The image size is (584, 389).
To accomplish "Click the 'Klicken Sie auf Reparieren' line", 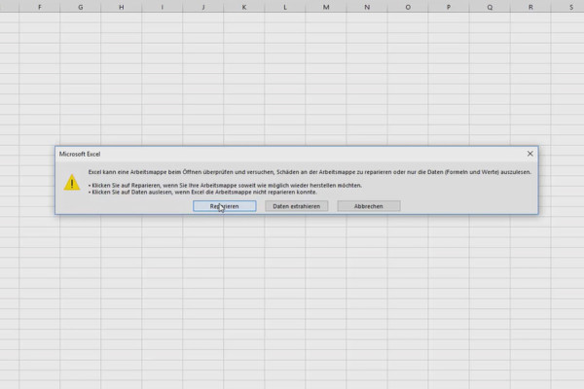I will pos(225,186).
